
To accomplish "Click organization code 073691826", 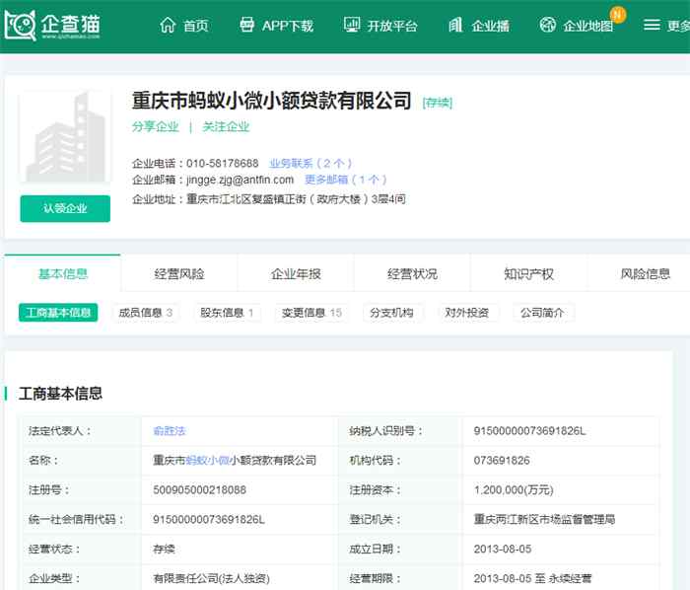I will click(x=502, y=460).
